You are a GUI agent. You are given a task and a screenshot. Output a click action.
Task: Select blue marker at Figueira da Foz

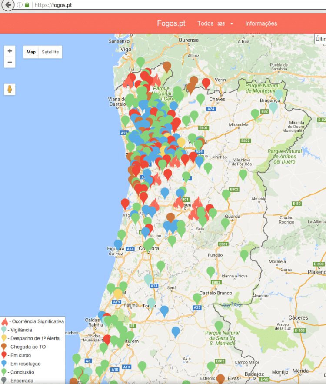click(118, 245)
